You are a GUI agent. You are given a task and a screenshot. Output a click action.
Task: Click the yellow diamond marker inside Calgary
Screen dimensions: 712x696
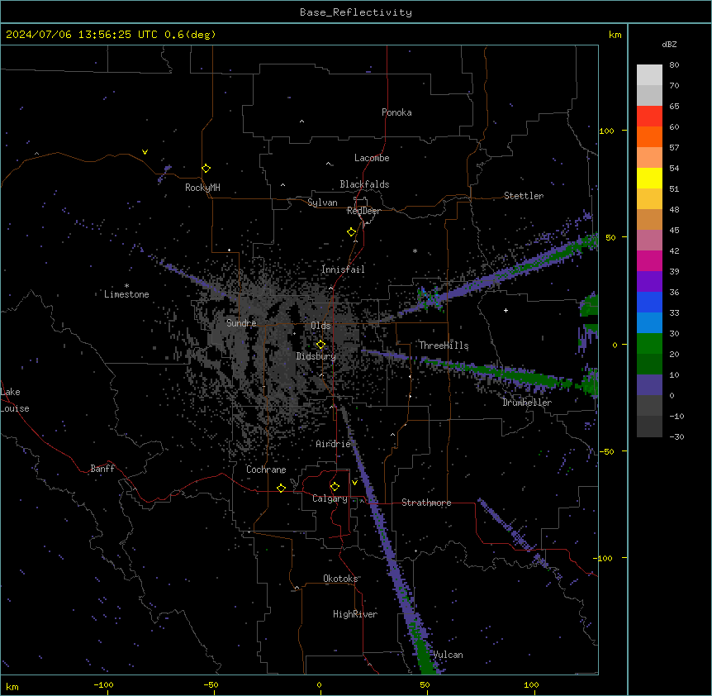(x=335, y=487)
